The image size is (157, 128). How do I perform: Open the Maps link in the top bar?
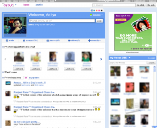click(9, 1)
